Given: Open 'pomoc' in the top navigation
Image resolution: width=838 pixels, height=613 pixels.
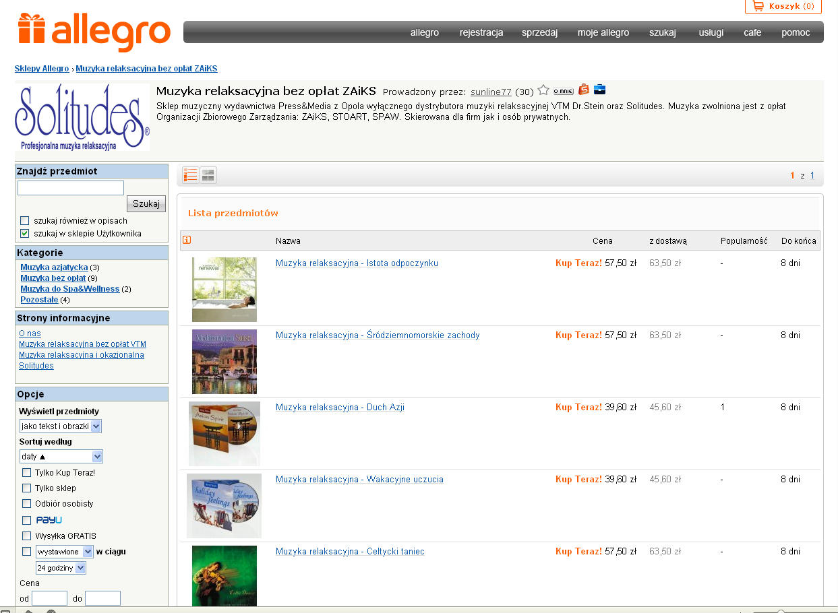Looking at the screenshot, I should (796, 32).
